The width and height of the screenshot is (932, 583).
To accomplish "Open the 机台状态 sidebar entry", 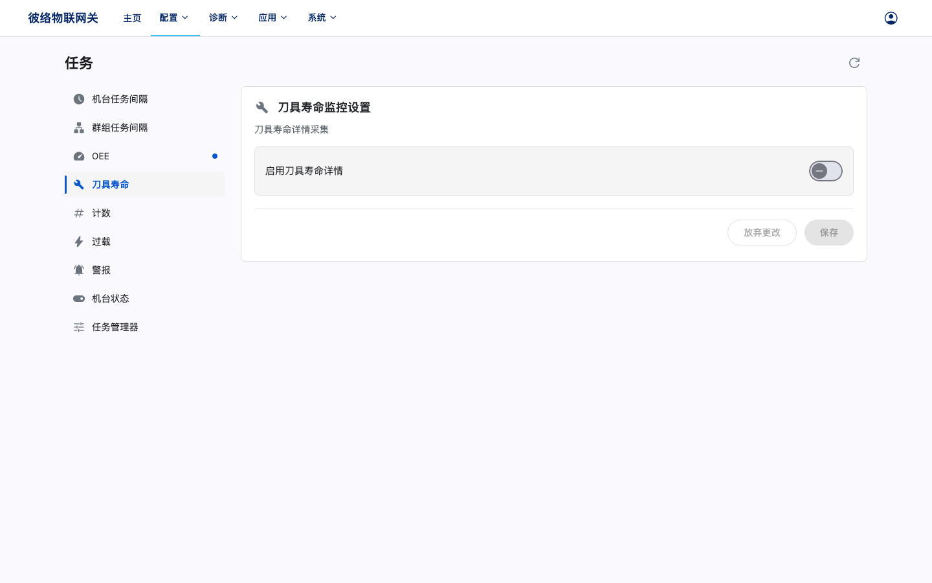I will [x=145, y=299].
